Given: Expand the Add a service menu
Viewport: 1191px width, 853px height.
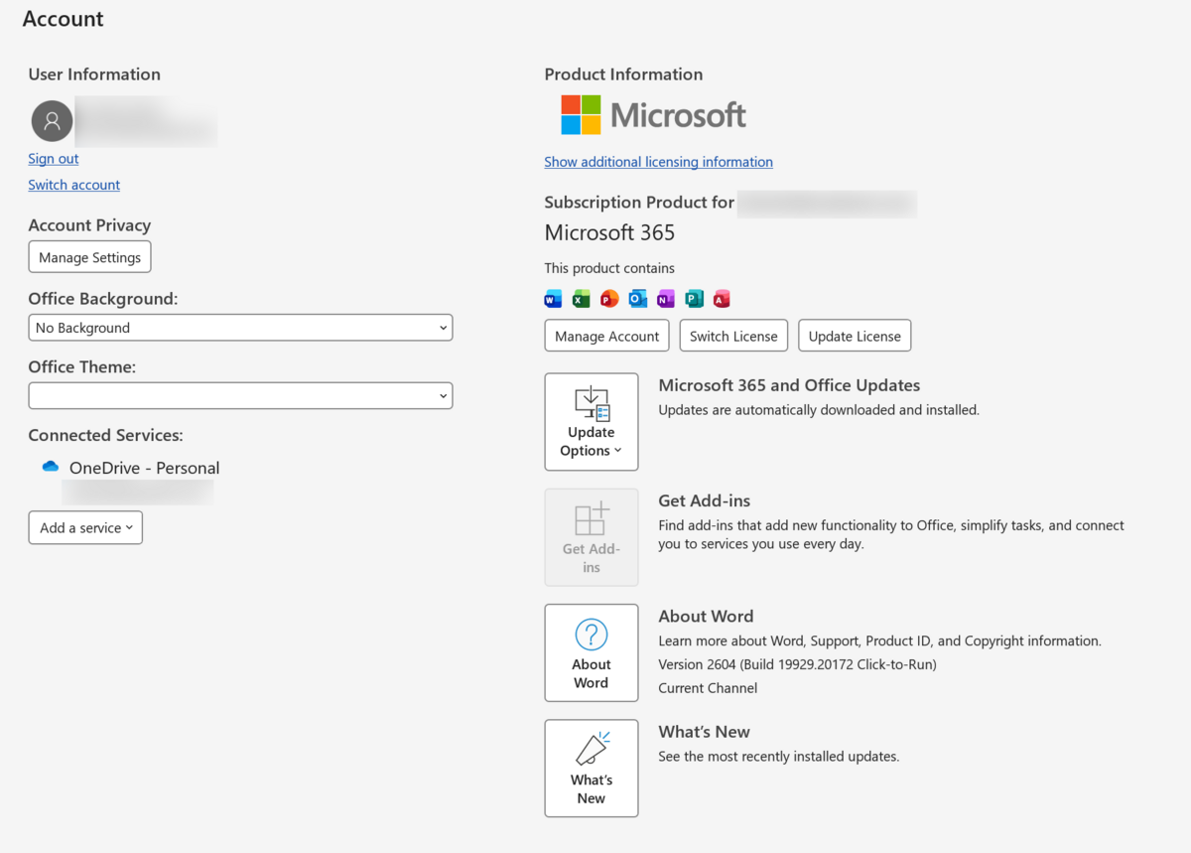Looking at the screenshot, I should pos(85,527).
